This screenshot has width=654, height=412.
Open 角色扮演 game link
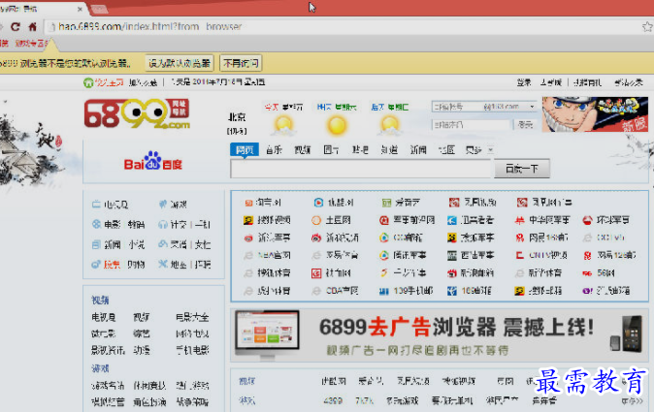point(149,402)
